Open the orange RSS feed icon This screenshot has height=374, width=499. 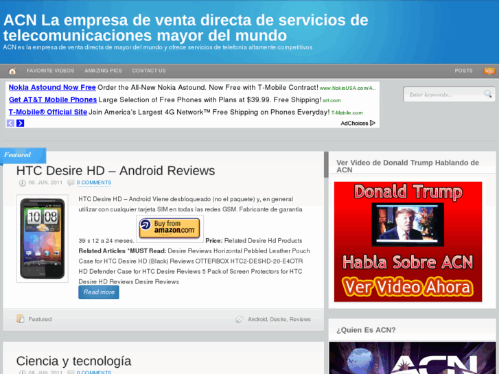[489, 71]
